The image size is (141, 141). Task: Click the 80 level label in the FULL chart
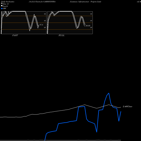coord(91,14)
